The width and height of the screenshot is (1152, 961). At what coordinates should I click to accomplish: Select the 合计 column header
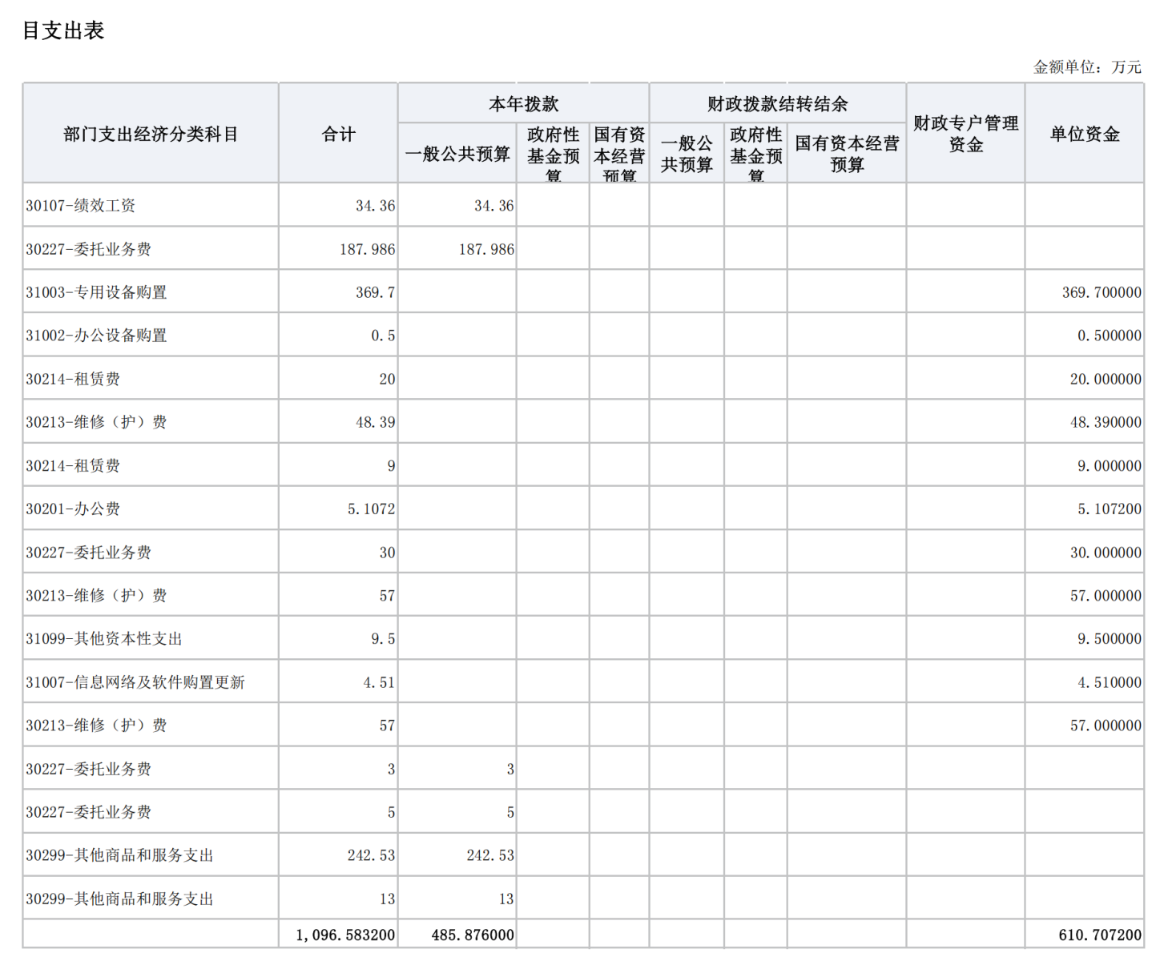click(x=338, y=135)
